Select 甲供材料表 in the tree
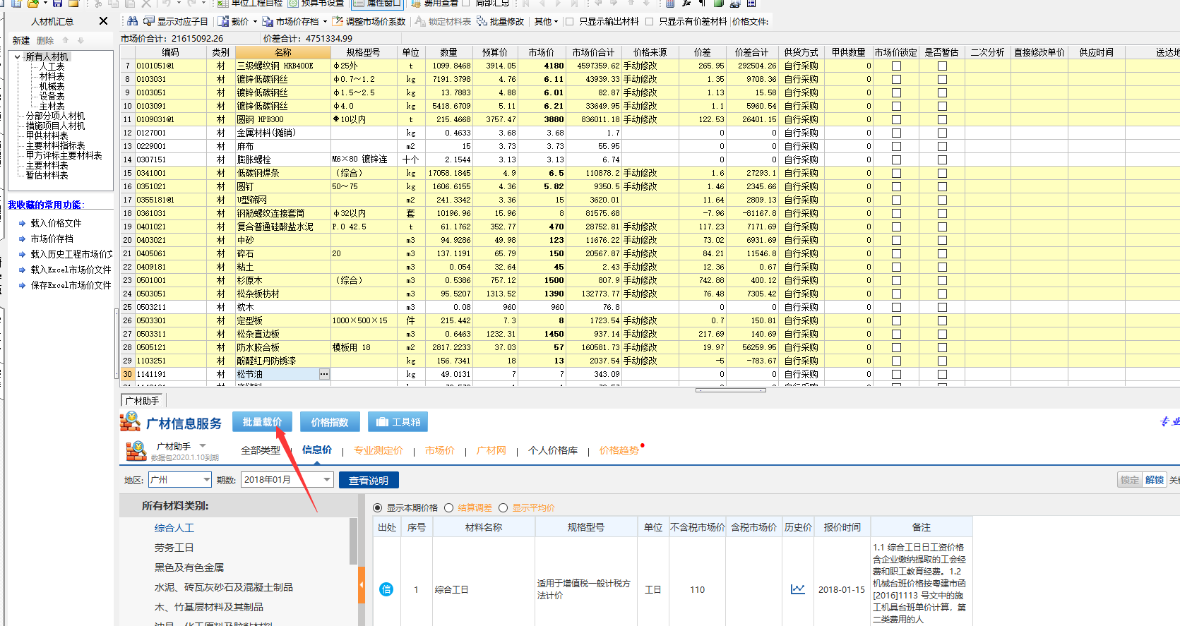 (x=47, y=136)
